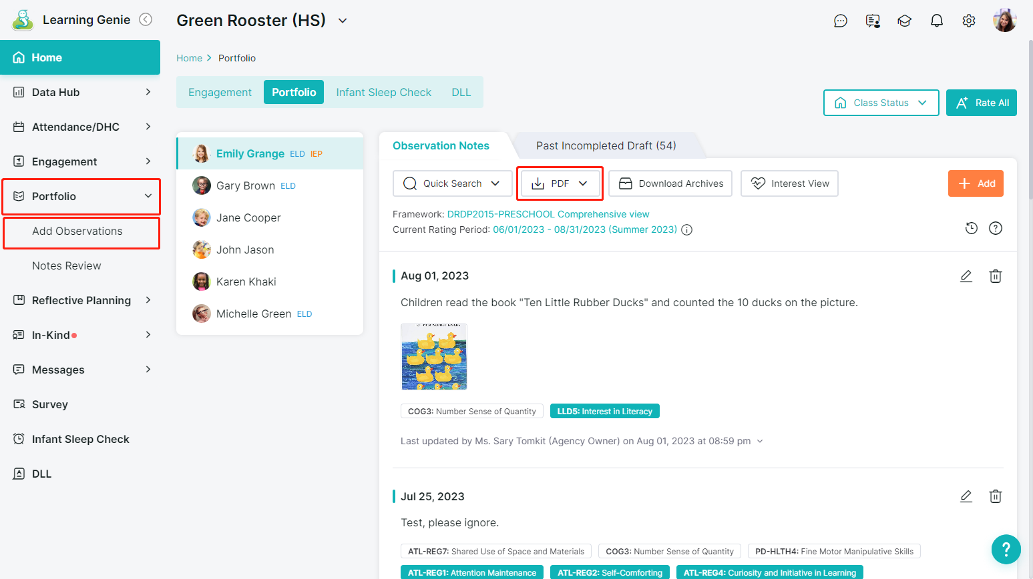This screenshot has width=1033, height=579.
Task: Open the Class Status dropdown
Action: 881,103
